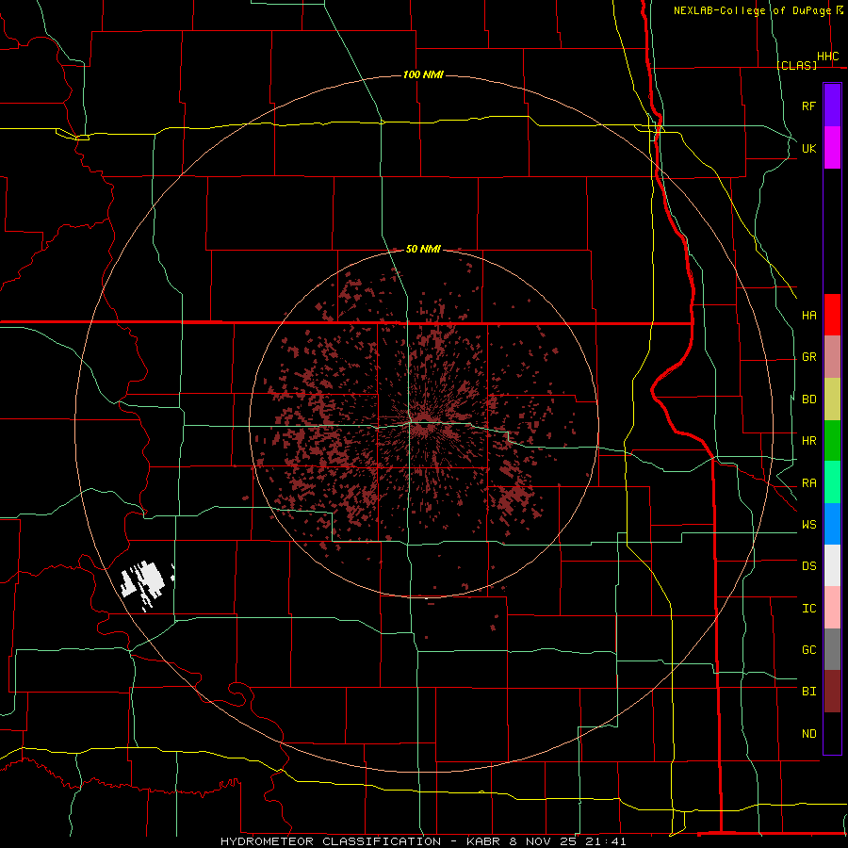Click the blue WS legend swatch
Image resolution: width=848 pixels, height=848 pixels.
pyautogui.click(x=832, y=524)
